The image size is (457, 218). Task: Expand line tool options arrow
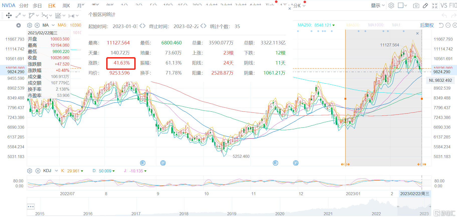click(24, 16)
